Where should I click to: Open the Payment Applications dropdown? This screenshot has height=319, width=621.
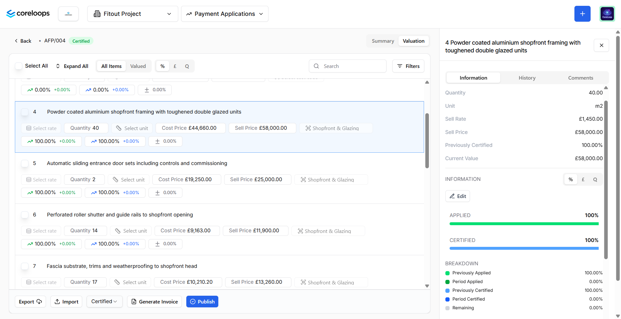(x=225, y=14)
